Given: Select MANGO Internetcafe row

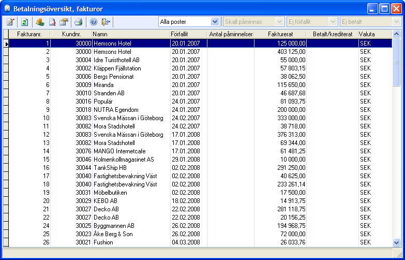Looking at the screenshot, I should (x=201, y=151).
